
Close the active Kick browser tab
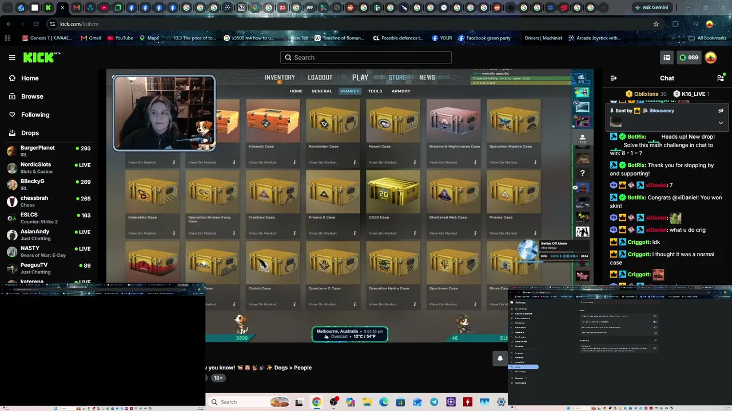tap(62, 8)
